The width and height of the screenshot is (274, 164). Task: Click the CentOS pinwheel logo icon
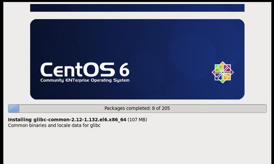click(x=223, y=72)
